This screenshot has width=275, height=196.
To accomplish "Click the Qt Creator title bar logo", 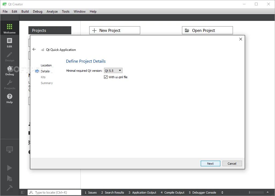I will pos(5,4).
